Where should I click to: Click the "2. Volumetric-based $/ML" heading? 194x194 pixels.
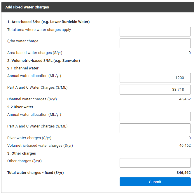43,61
